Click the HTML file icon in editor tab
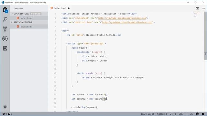 pos(52,8)
